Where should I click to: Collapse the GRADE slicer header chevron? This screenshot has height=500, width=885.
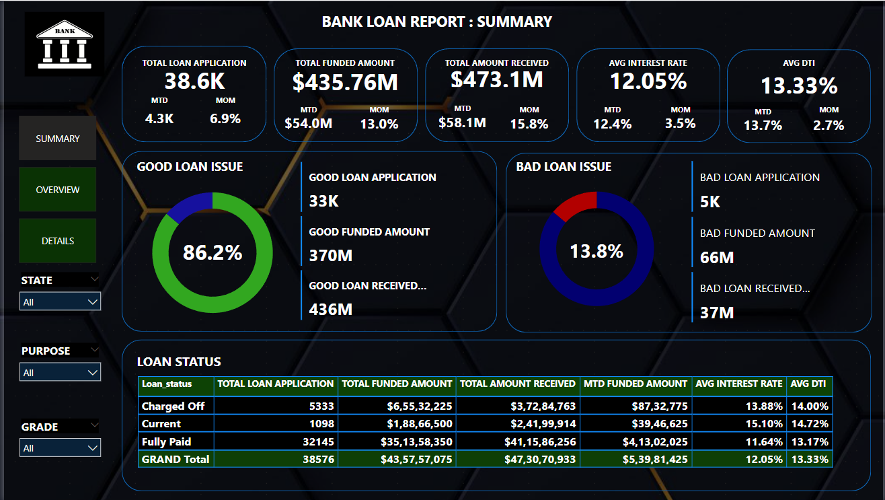coord(94,425)
